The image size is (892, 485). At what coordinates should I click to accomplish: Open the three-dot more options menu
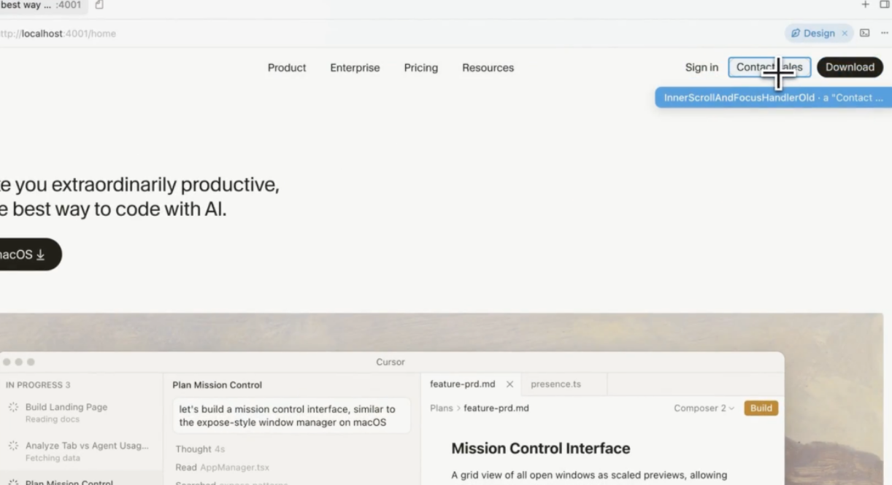pos(884,33)
